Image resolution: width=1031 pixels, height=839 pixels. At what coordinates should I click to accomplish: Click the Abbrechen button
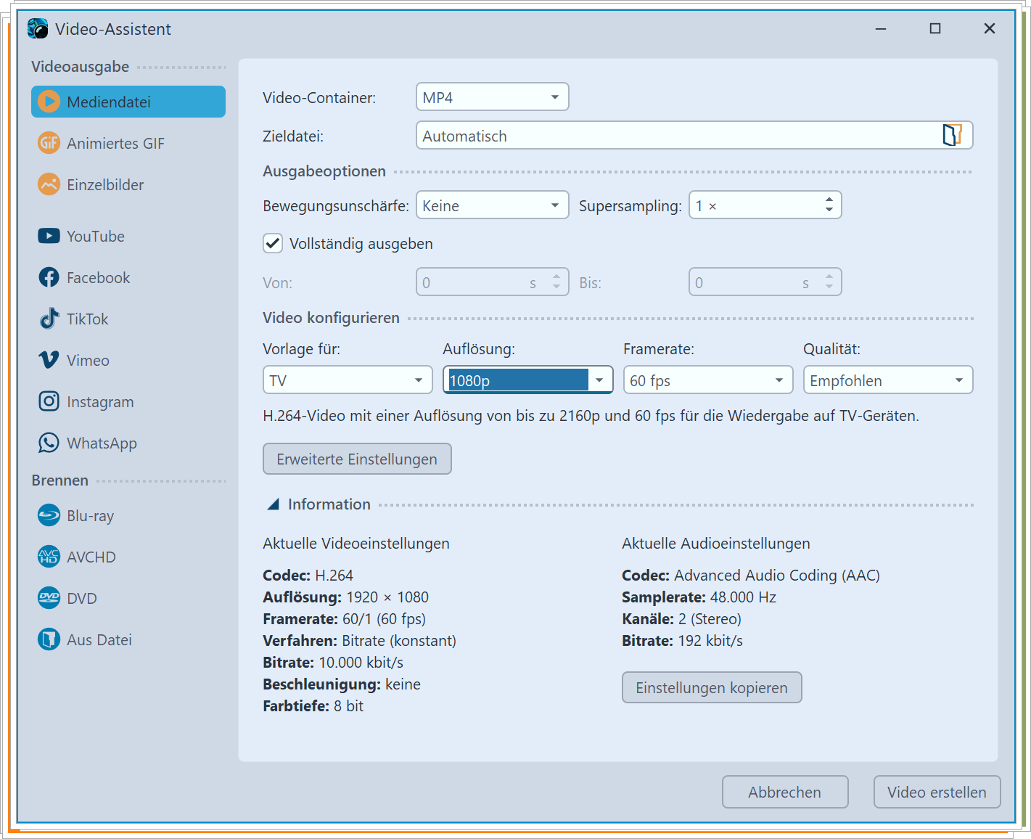click(785, 792)
